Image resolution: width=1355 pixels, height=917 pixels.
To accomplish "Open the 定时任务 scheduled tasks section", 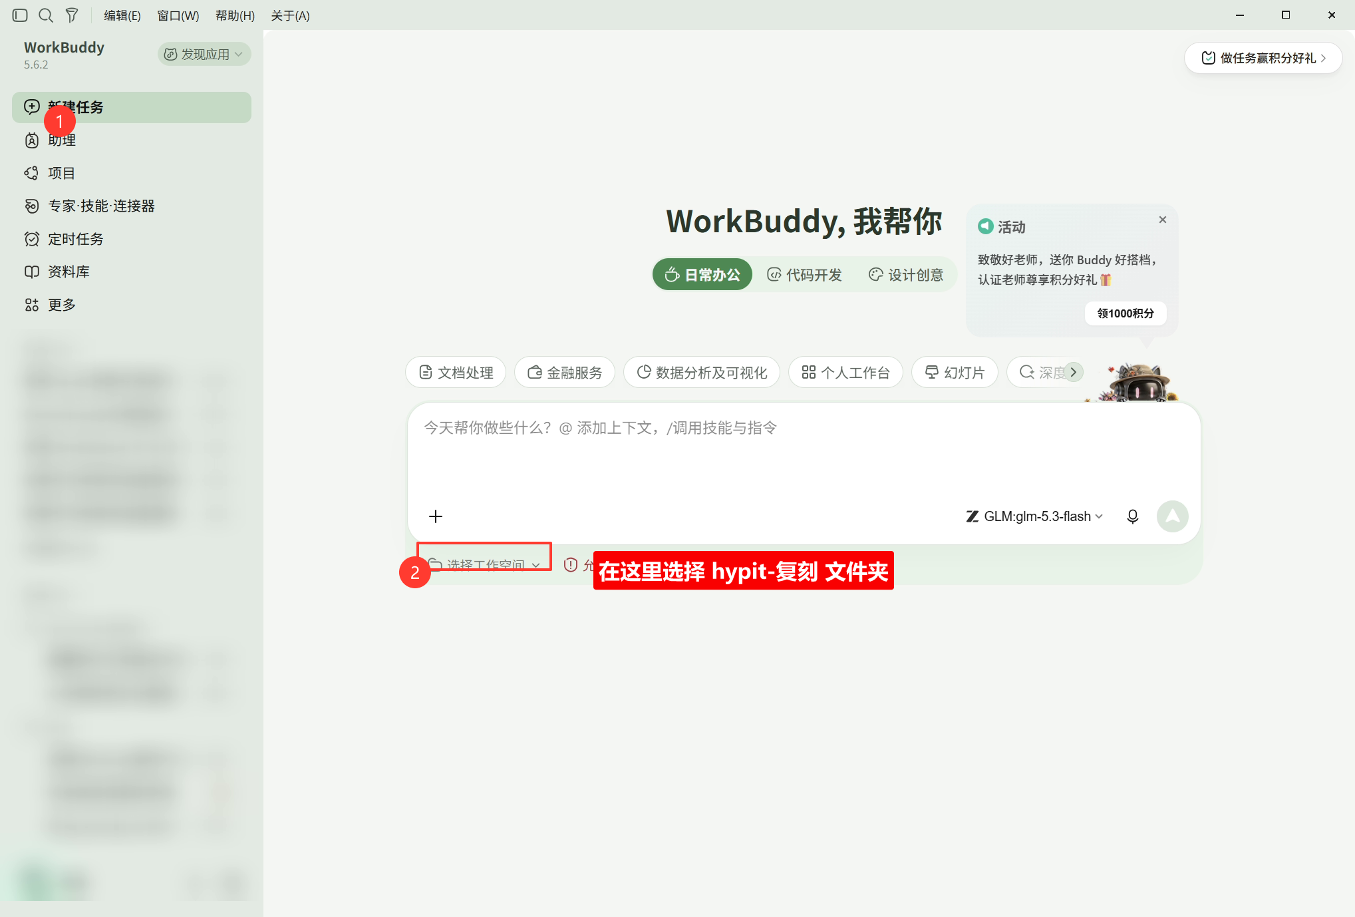I will tap(132, 239).
